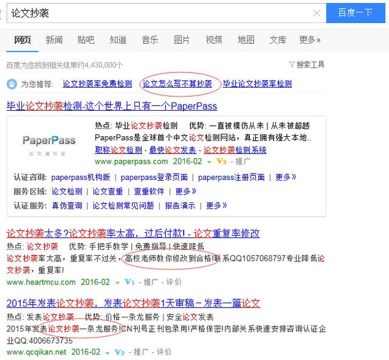Screen dimensions: 389x360
Task: Click 推广 label beside the V3 icon
Action: [243, 162]
